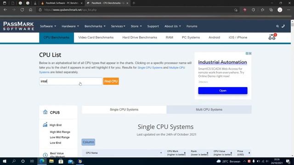294x165 pixels.
Task: Open Microsoft Store from taskbar
Action: point(61,161)
